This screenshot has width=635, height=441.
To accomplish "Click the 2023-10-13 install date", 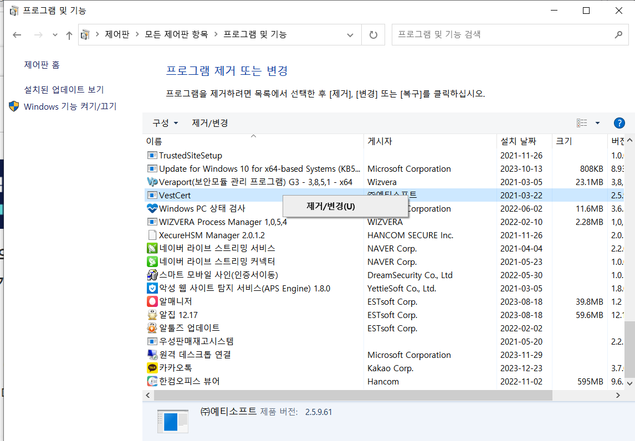I will coord(521,169).
